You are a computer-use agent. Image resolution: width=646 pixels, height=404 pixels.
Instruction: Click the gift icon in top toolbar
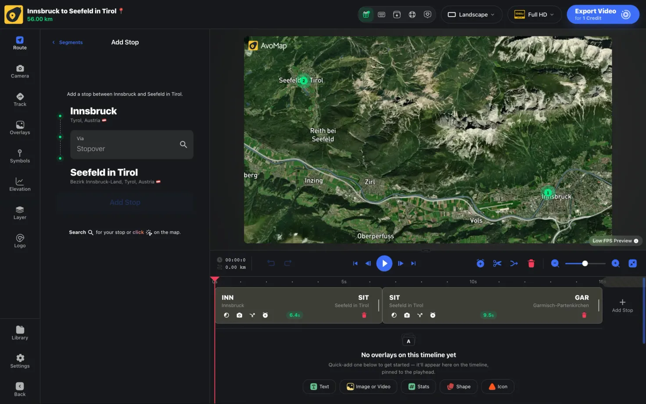pyautogui.click(x=366, y=14)
